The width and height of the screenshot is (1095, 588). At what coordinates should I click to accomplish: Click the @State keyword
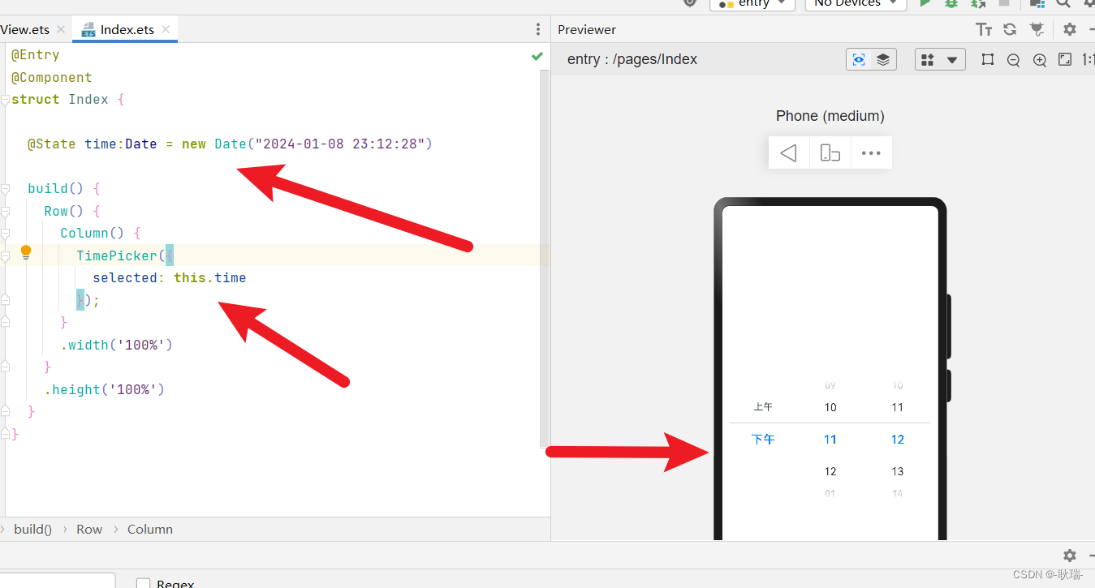pyautogui.click(x=52, y=144)
